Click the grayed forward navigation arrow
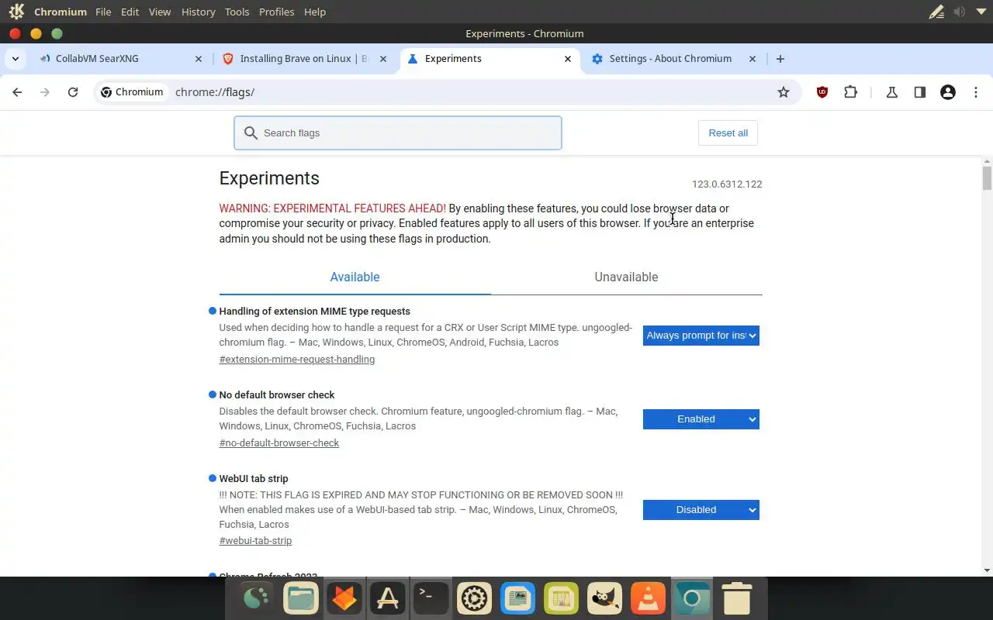Image resolution: width=993 pixels, height=620 pixels. pos(45,92)
